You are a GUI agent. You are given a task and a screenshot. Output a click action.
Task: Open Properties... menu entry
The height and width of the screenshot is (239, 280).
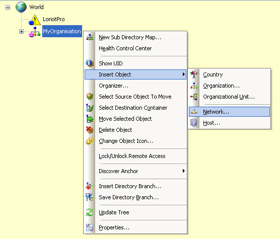point(135,227)
